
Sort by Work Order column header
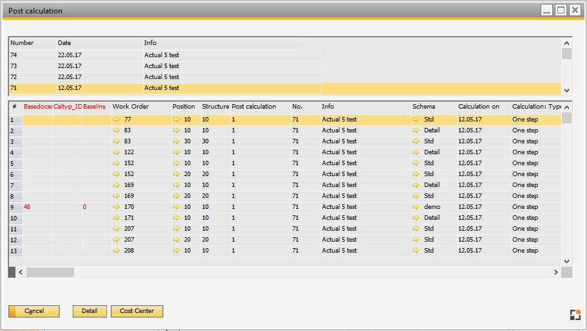tap(131, 107)
